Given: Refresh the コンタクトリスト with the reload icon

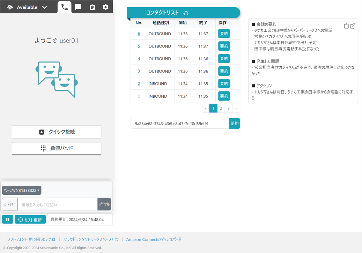Looking at the screenshot, I should click(x=186, y=13).
